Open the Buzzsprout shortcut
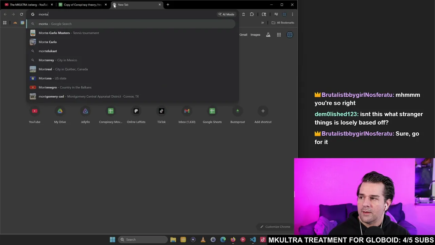The height and width of the screenshot is (245, 435). [x=238, y=115]
